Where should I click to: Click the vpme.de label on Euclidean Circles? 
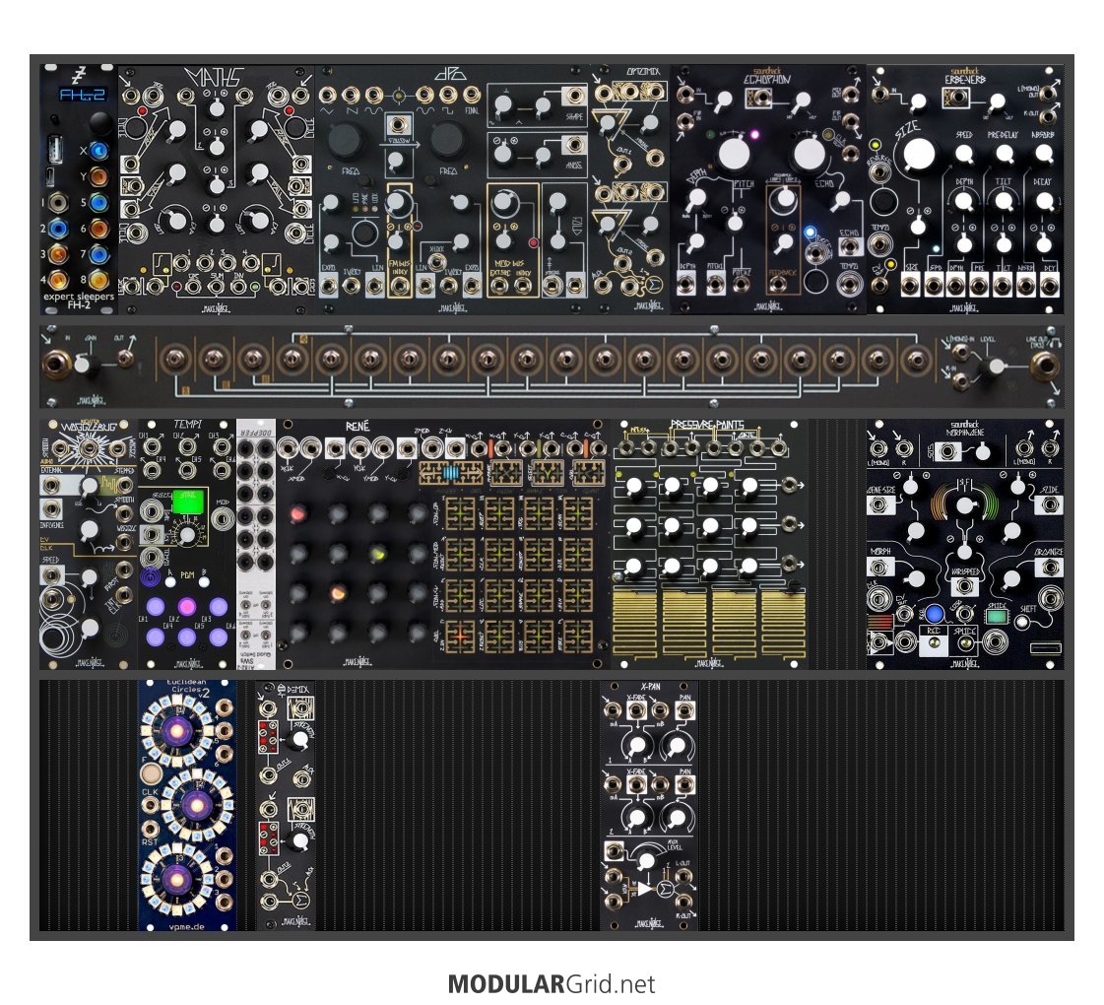coord(186,925)
